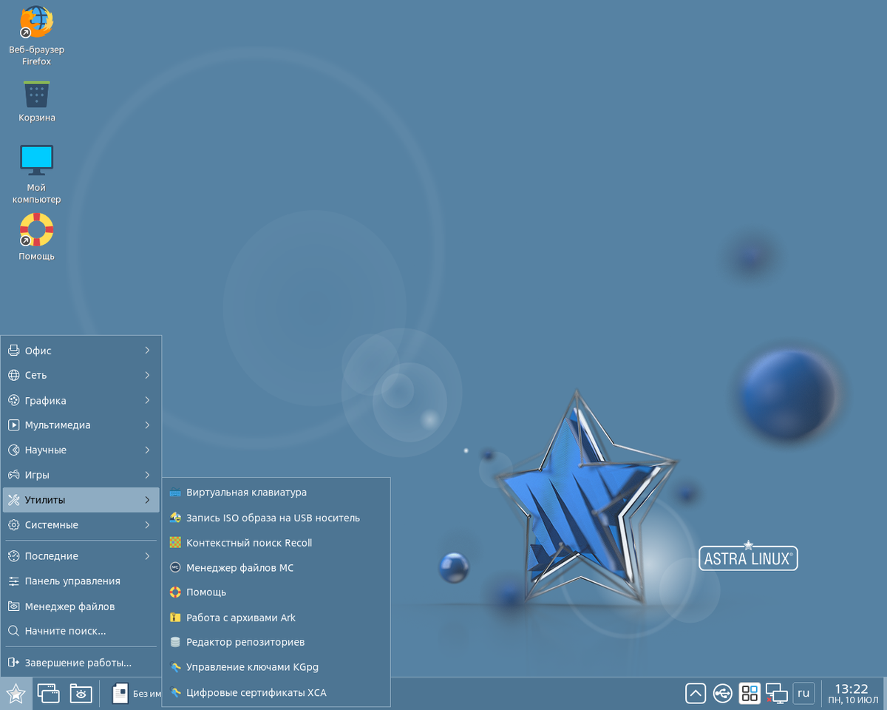The height and width of the screenshot is (710, 887).
Task: Click the Офис submenu chevron arrow
Action: 147,351
